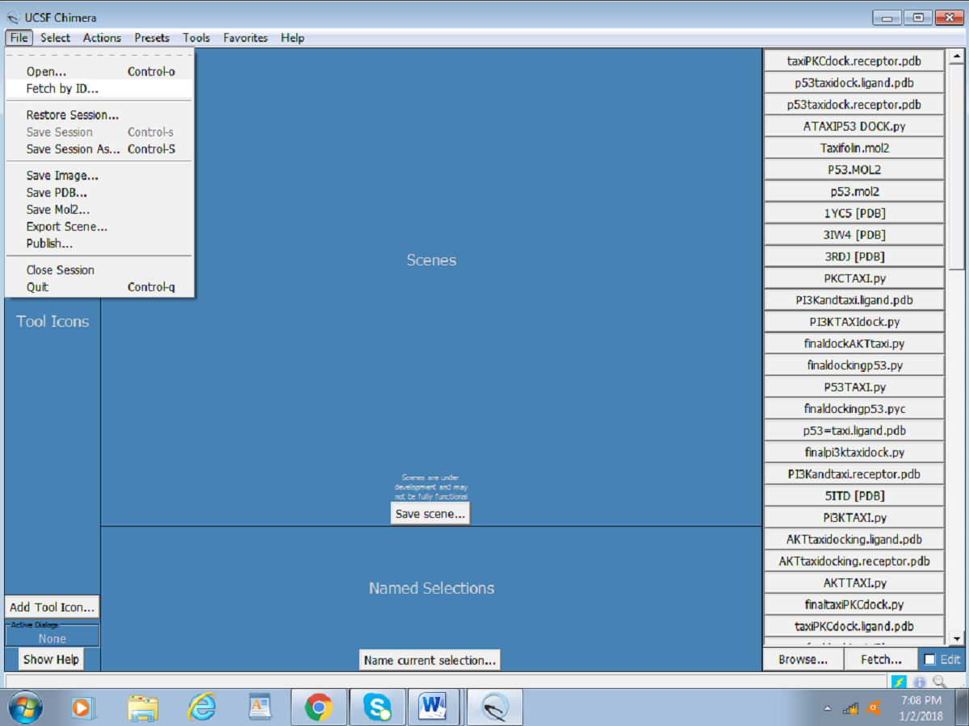
Task: Open the Windows Start menu
Action: coord(26,707)
